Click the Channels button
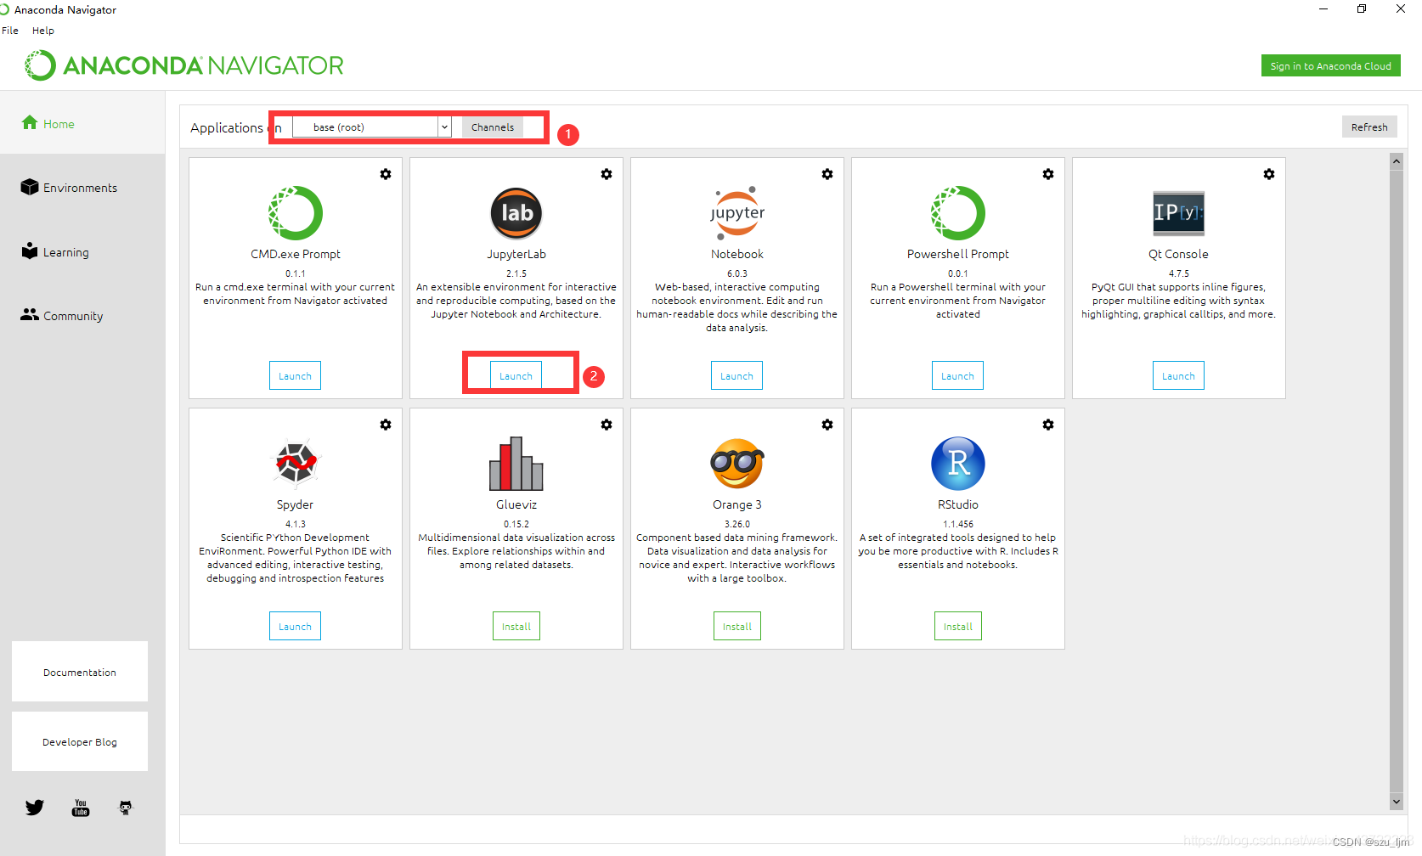 point(493,127)
